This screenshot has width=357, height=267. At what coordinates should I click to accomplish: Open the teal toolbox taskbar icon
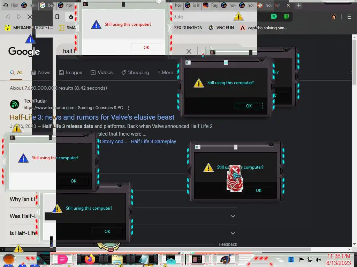point(171,260)
